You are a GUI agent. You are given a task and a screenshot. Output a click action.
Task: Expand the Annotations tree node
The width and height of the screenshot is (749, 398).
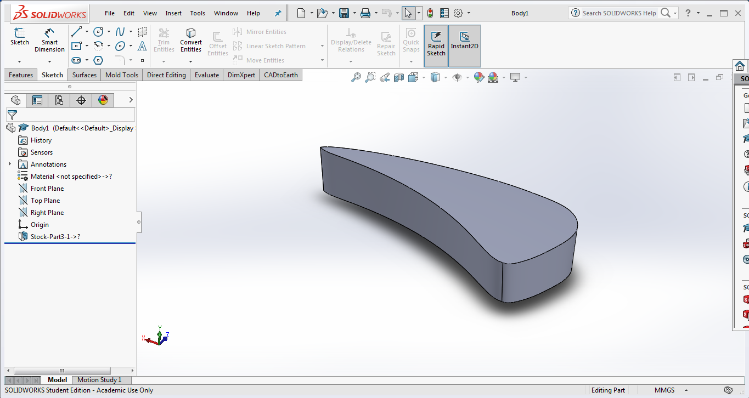point(9,164)
